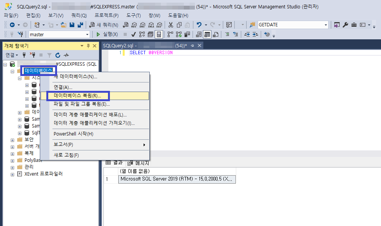Screen dimensions: 381x226
Task: Click the Display Estimated Execution Plan icon
Action: coord(142,34)
